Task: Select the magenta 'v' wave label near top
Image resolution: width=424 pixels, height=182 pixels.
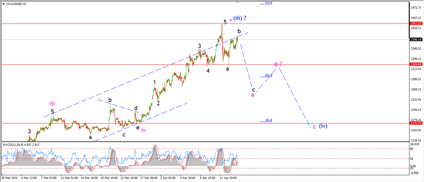Action: point(231,20)
